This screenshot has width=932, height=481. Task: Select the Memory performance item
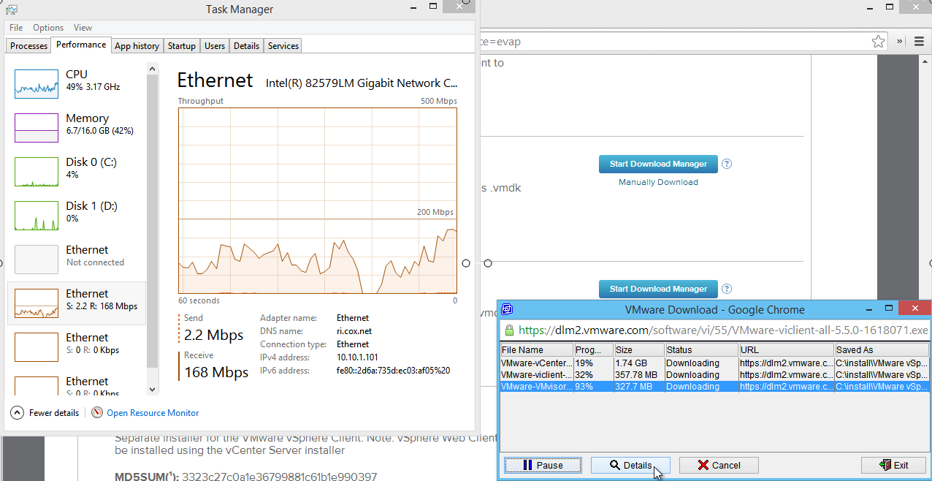[x=77, y=127]
